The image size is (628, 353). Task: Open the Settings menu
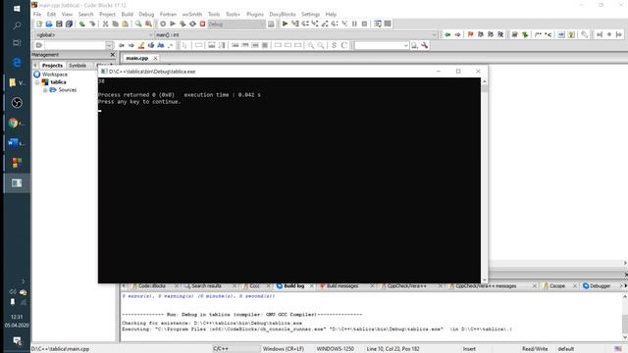[x=310, y=14]
